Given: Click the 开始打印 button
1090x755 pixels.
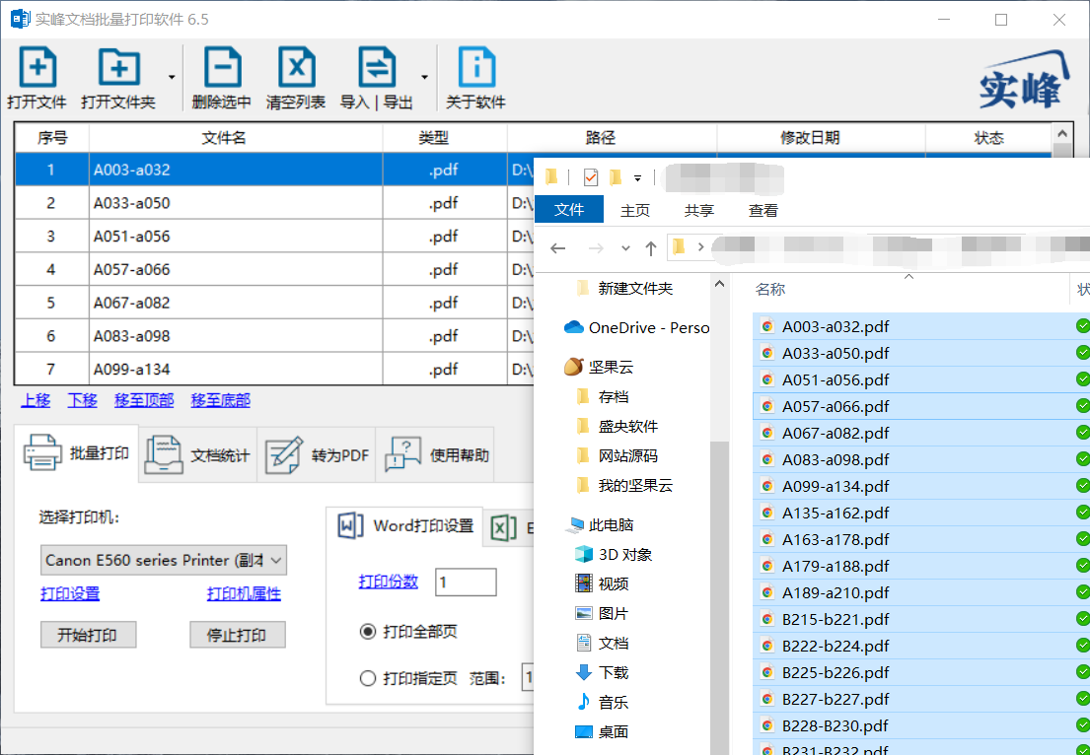Looking at the screenshot, I should [88, 635].
